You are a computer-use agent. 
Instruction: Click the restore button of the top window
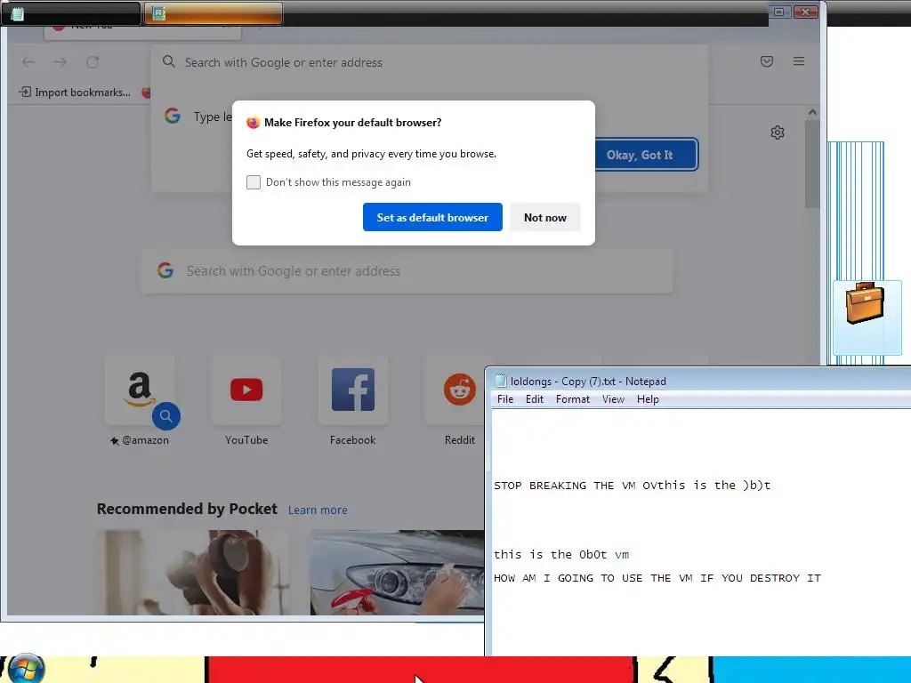pos(778,12)
